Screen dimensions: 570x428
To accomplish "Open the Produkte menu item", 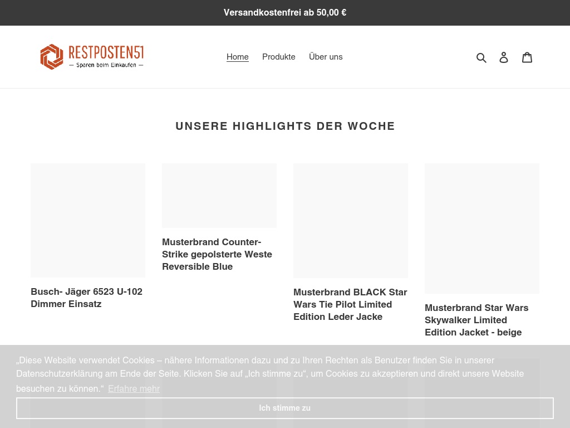I will 279,57.
